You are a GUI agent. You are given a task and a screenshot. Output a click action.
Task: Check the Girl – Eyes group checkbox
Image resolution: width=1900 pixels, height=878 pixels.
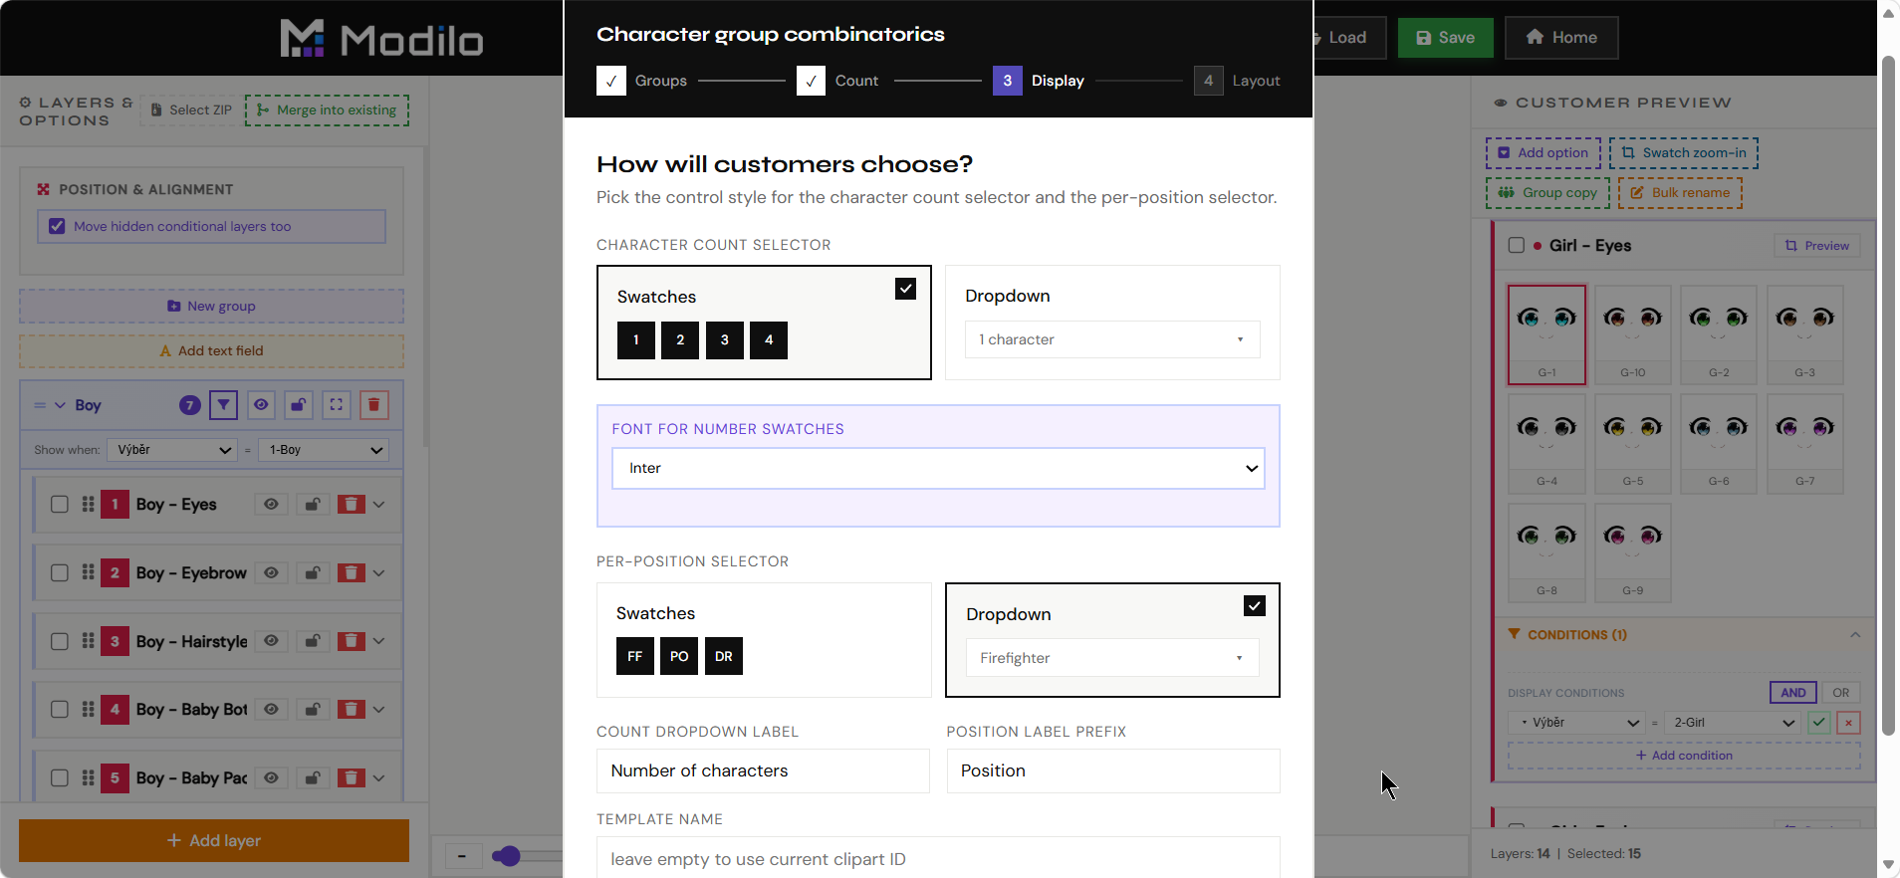(x=1517, y=245)
